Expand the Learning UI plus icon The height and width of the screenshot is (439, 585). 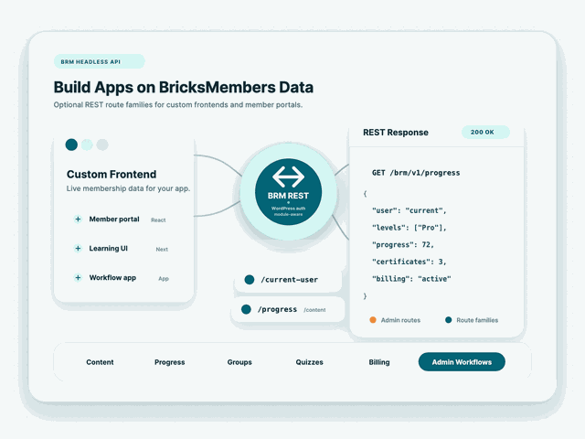coord(78,248)
